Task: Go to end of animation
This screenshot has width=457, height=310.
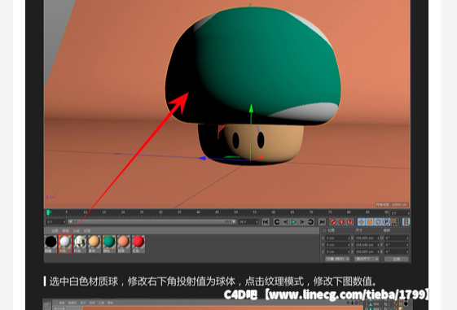Action: 322,222
